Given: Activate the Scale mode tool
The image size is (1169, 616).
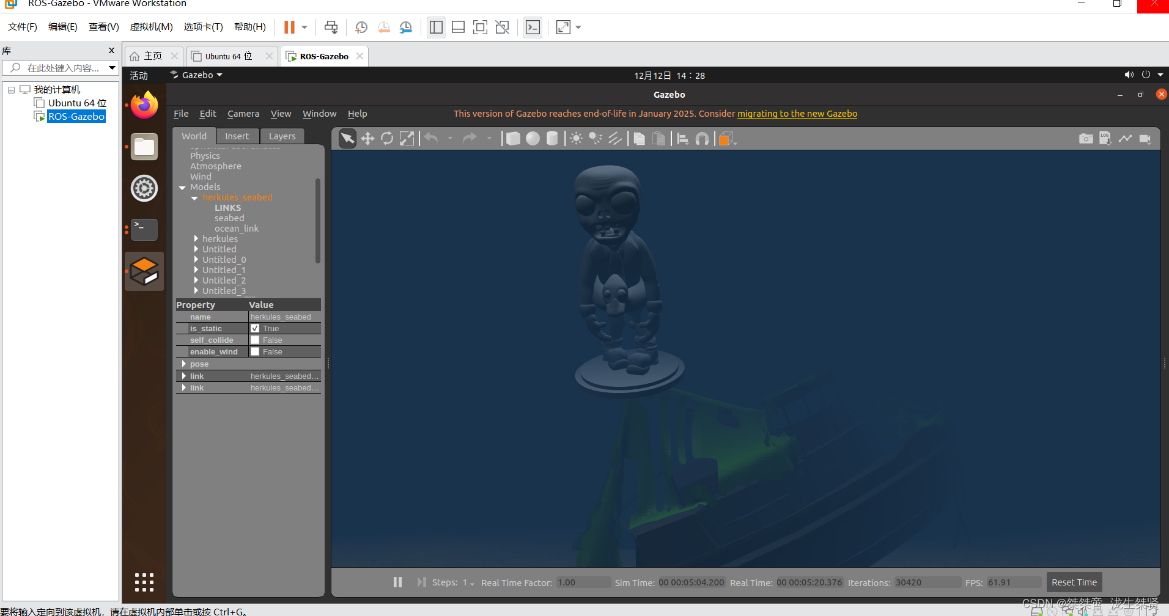Looking at the screenshot, I should click(407, 139).
